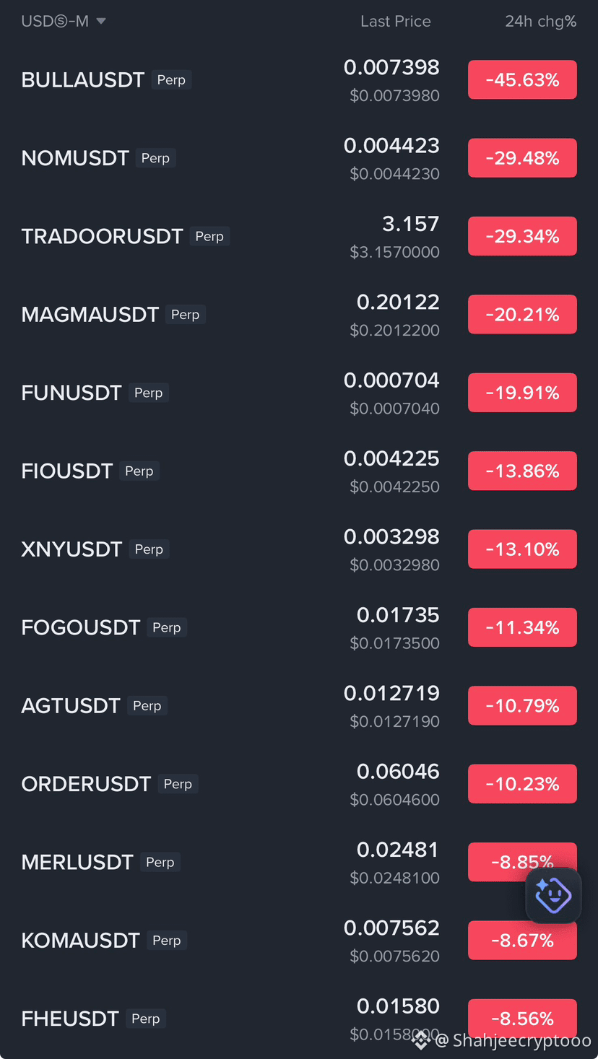598x1059 pixels.
Task: Sort by 24h chg% column header
Action: click(540, 22)
